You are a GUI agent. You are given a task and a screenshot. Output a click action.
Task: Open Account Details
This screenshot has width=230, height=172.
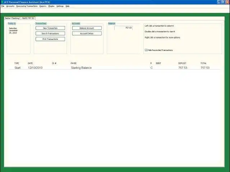[87, 33]
